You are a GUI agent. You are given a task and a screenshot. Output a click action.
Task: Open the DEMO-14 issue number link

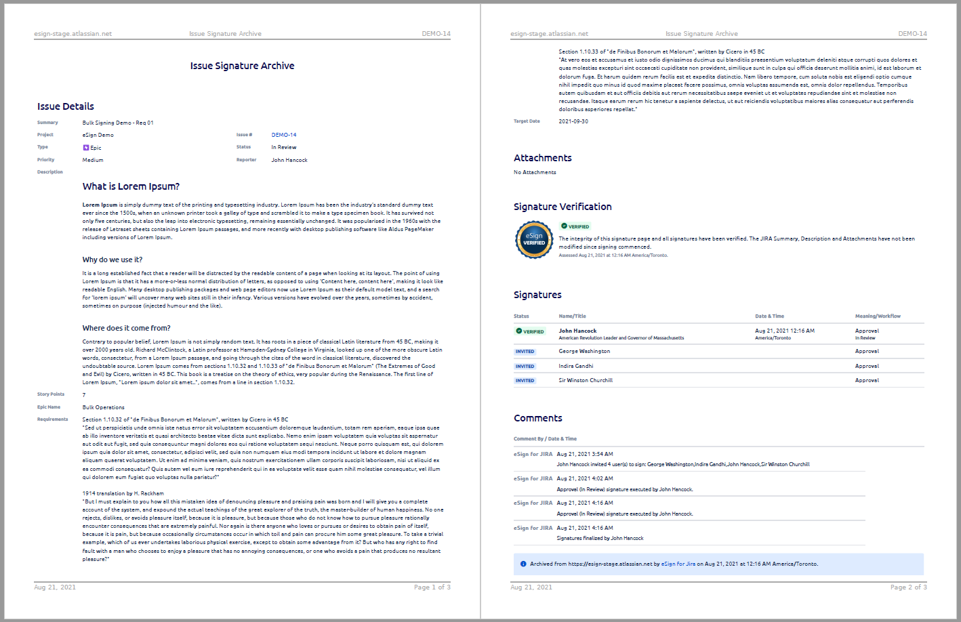pyautogui.click(x=284, y=135)
